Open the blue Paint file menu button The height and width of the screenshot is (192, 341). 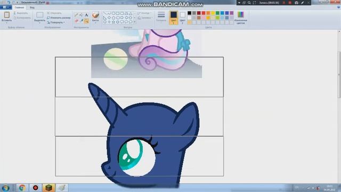click(6, 7)
